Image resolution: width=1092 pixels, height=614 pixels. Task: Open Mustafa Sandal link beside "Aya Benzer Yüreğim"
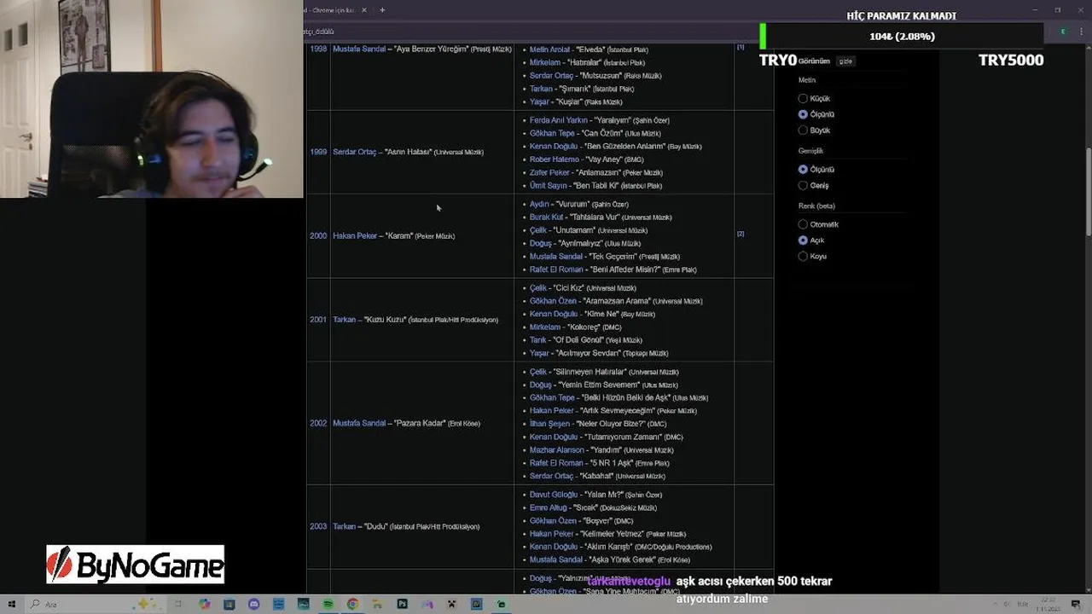coord(359,49)
